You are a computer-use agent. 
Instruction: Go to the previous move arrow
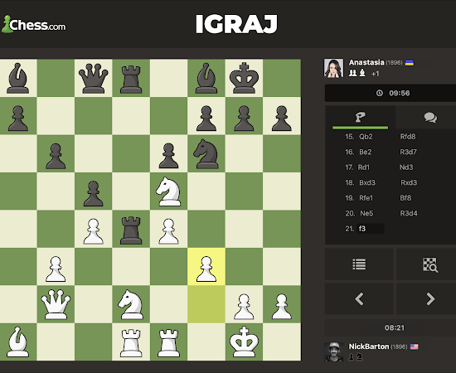(x=359, y=298)
